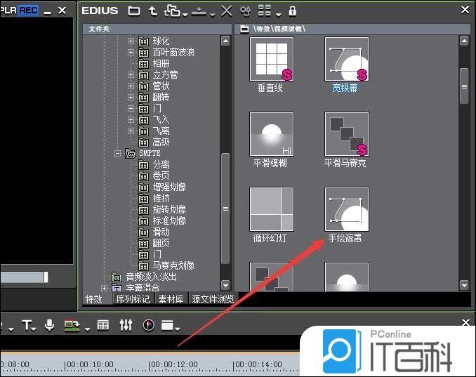Toggle the REC indicator

[x=29, y=10]
